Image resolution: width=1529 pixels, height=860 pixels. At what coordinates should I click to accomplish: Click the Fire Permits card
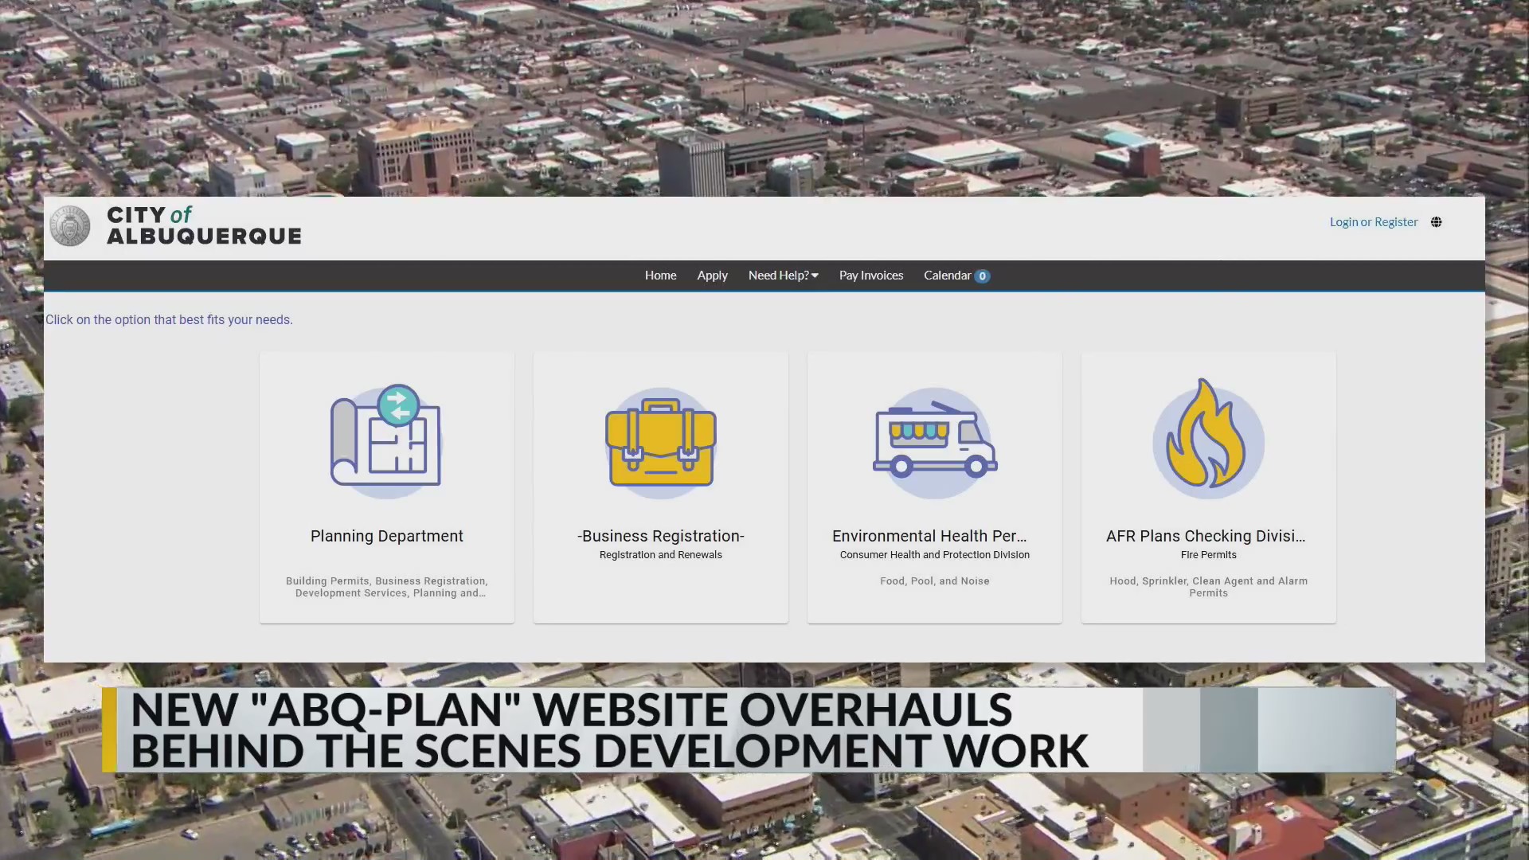tap(1207, 488)
